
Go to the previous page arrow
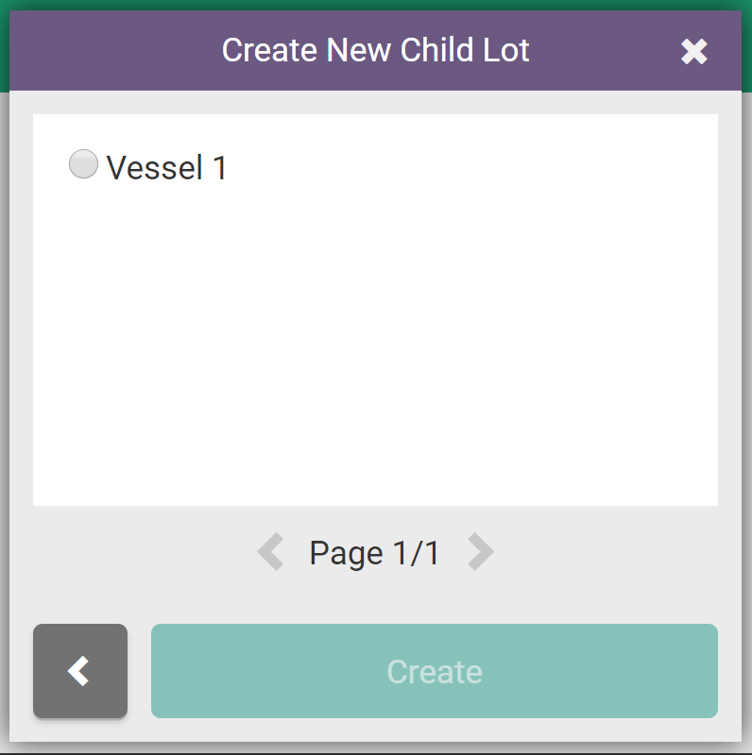tap(271, 552)
